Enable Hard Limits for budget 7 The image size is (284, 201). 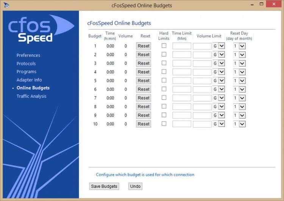click(164, 98)
